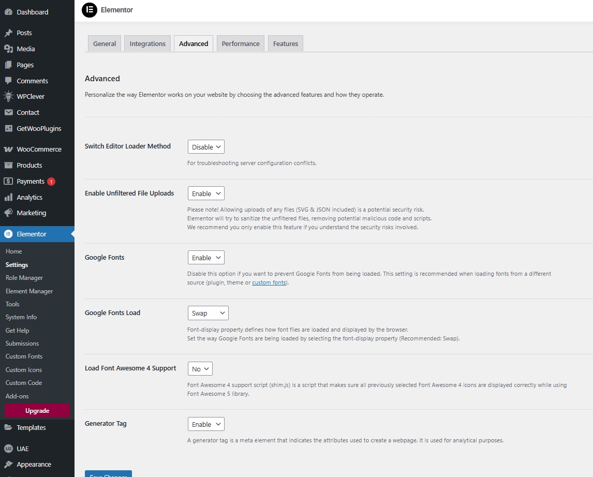Screen dimensions: 593x477
Task: Click the Templates folder icon
Action: (8, 428)
